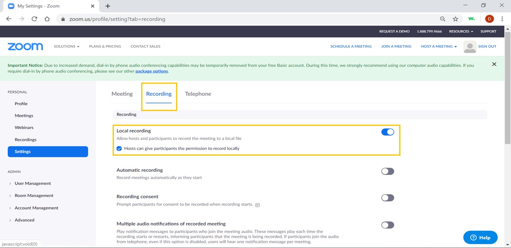Enable the Recording consent toggle
Image resolution: width=511 pixels, height=248 pixels.
click(x=387, y=198)
